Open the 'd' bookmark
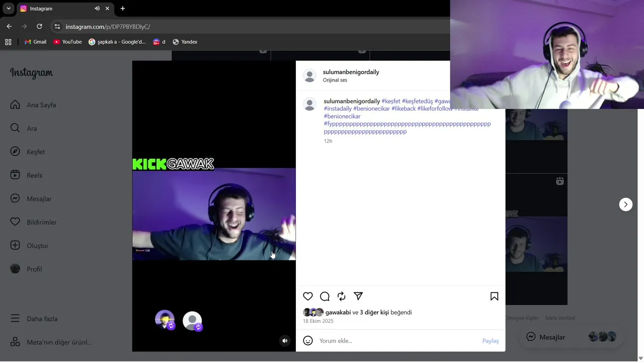 pyautogui.click(x=159, y=42)
